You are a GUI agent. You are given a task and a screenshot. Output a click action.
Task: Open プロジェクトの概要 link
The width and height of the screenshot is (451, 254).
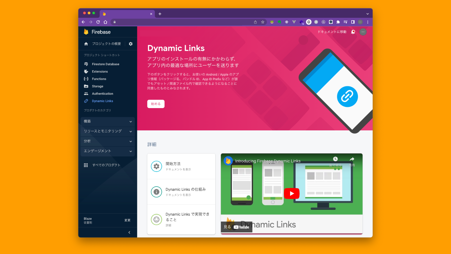pyautogui.click(x=107, y=44)
